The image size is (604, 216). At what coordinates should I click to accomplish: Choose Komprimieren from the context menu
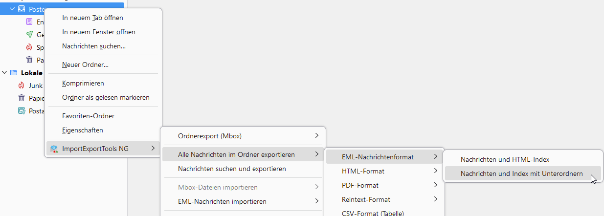coord(83,84)
